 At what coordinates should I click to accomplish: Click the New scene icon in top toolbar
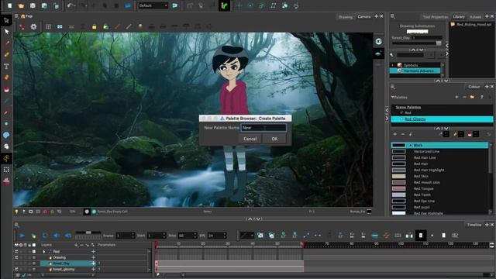[10, 5]
